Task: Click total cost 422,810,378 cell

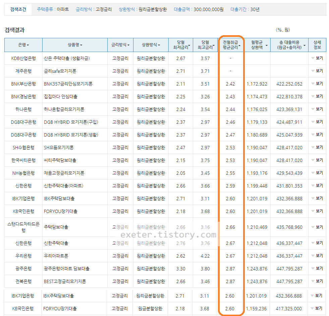Action: tap(289, 97)
